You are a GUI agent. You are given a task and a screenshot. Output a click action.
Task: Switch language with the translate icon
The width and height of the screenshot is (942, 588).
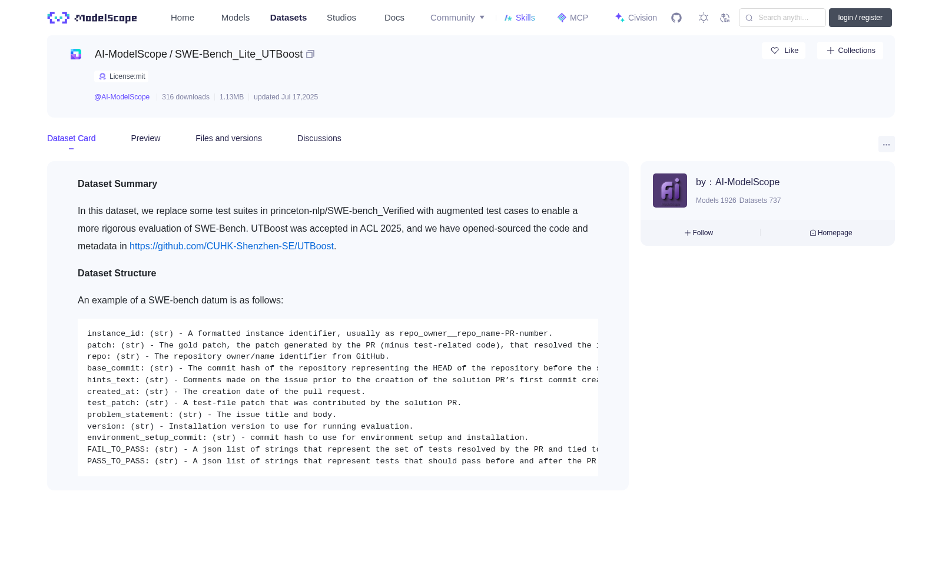coord(725,18)
